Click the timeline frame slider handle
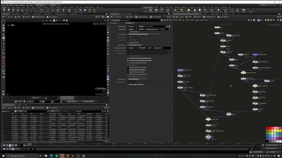Screen dimensions: 282x158 click(30, 144)
